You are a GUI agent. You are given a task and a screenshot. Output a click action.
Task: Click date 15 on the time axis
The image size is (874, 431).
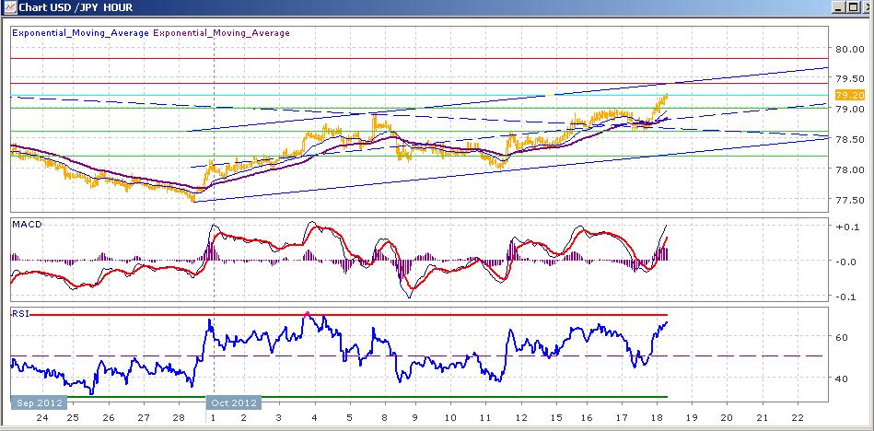[556, 417]
